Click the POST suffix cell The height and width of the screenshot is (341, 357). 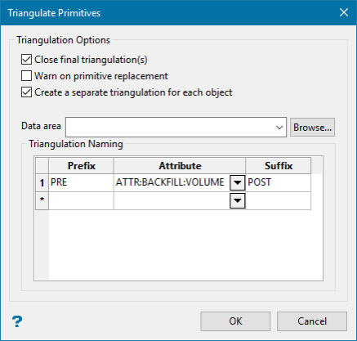click(279, 182)
